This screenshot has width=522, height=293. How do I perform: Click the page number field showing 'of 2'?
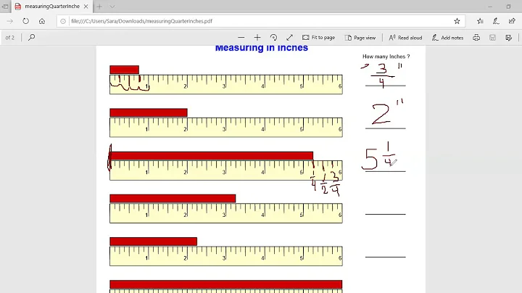(x=10, y=37)
